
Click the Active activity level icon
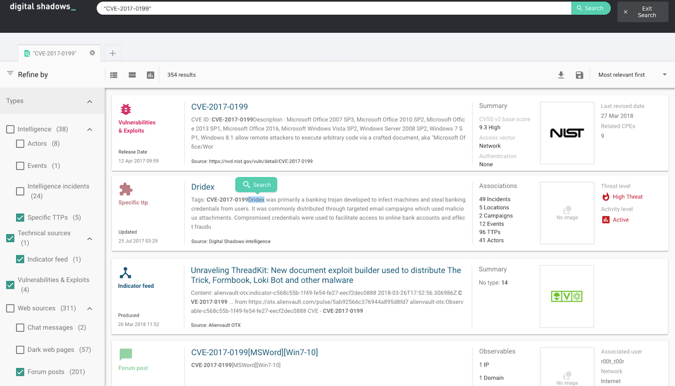click(x=606, y=219)
